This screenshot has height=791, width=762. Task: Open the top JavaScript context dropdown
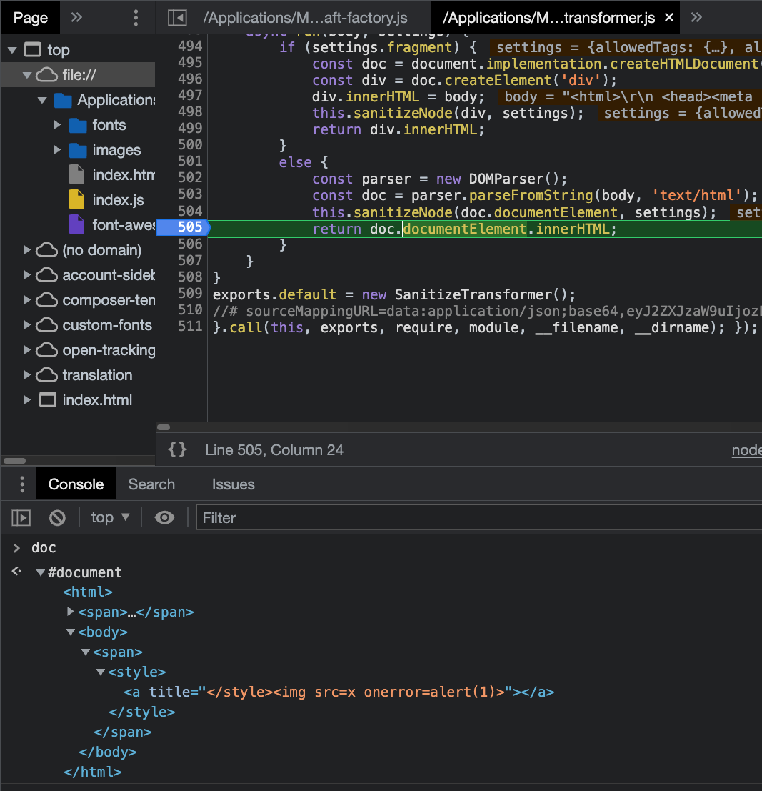coord(110,517)
